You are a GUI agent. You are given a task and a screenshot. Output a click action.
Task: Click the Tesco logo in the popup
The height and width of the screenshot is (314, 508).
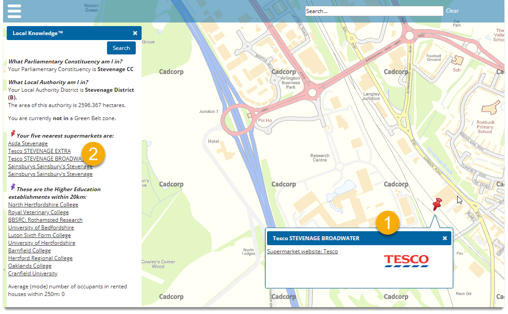point(406,261)
